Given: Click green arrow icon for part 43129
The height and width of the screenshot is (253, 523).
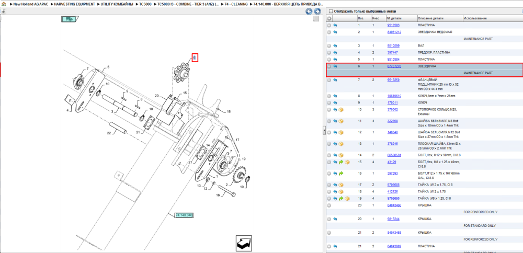Looking at the screenshot, I should point(341,162).
